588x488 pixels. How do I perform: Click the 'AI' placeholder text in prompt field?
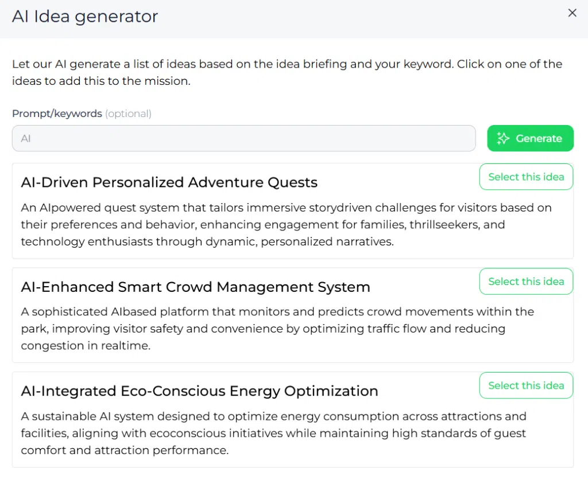25,139
